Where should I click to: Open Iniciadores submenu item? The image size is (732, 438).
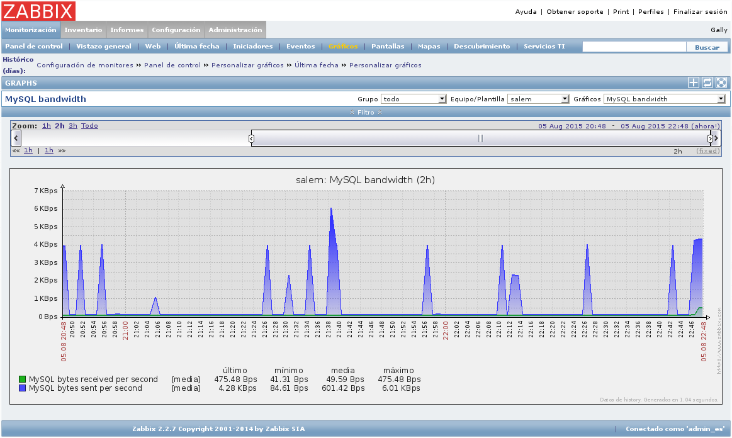pyautogui.click(x=252, y=46)
